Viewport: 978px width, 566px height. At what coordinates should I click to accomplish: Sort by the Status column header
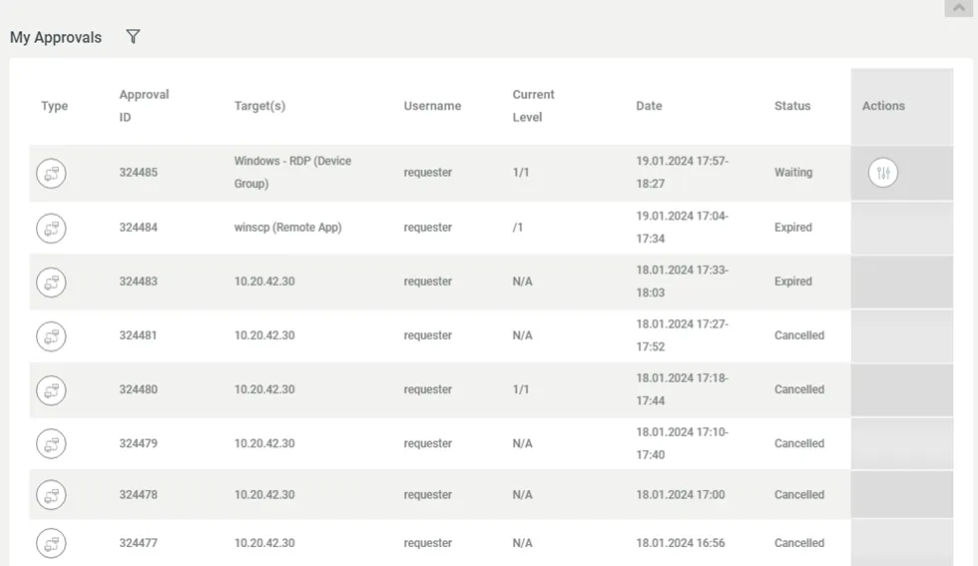792,106
